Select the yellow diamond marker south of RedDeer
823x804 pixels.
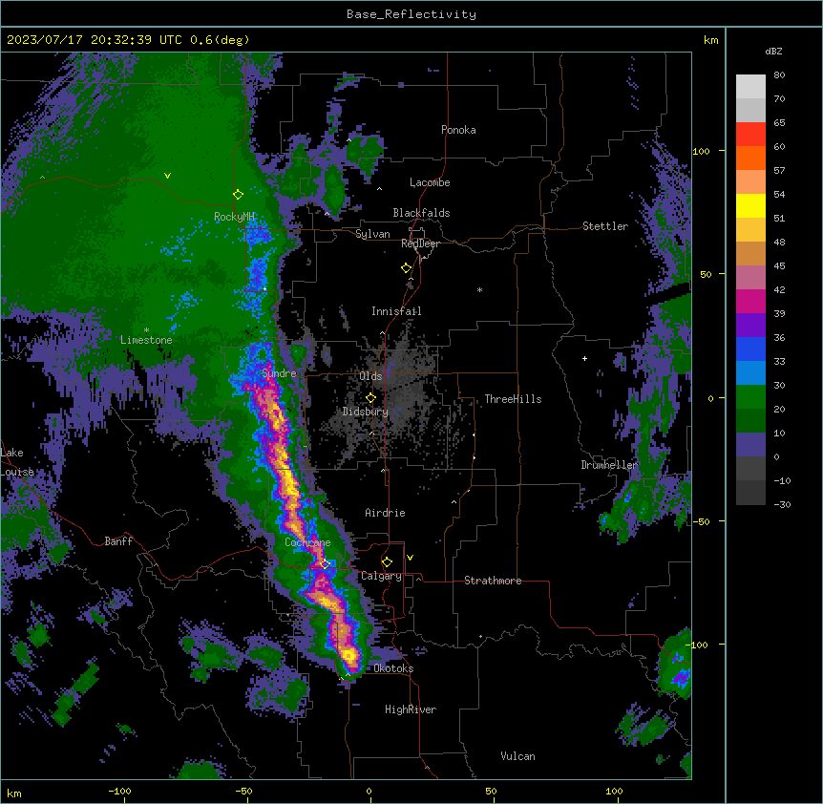click(x=407, y=268)
